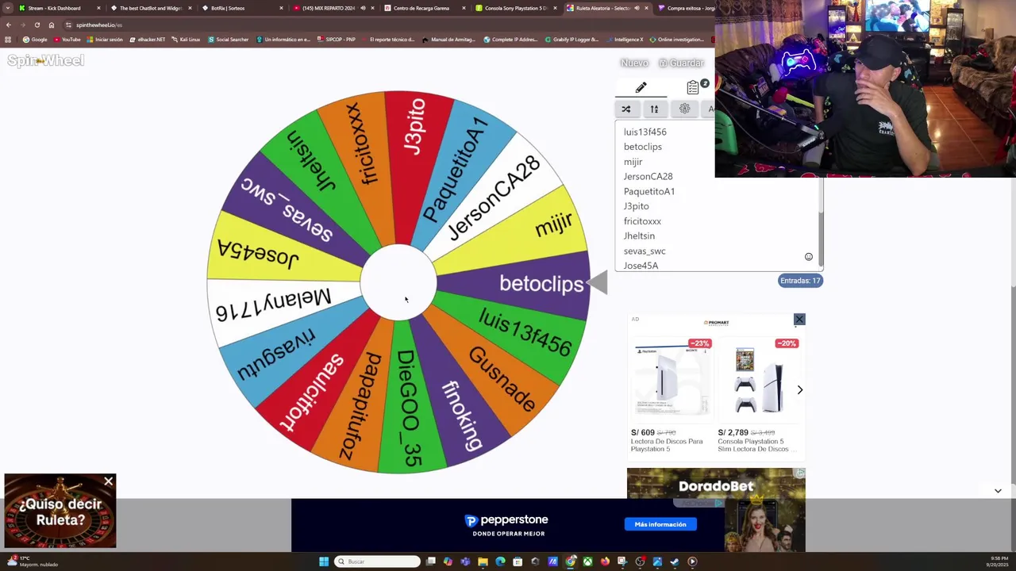The height and width of the screenshot is (571, 1016).
Task: Open Microsoft Edge from taskbar
Action: tap(500, 561)
